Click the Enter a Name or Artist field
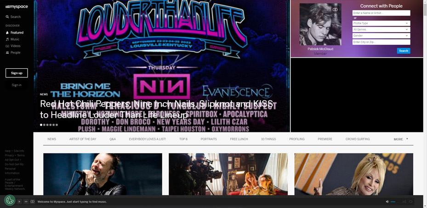The height and width of the screenshot is (208, 427). pos(381,13)
